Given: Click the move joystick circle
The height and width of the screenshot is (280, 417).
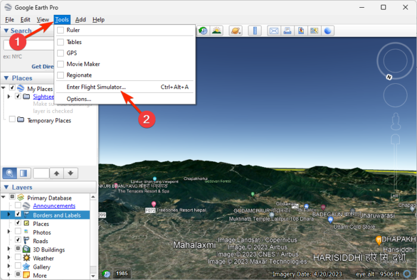Looking at the screenshot, I should [x=395, y=95].
